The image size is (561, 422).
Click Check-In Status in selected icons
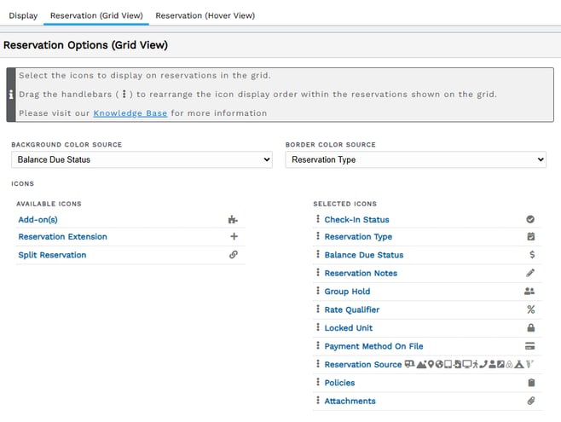(x=356, y=220)
